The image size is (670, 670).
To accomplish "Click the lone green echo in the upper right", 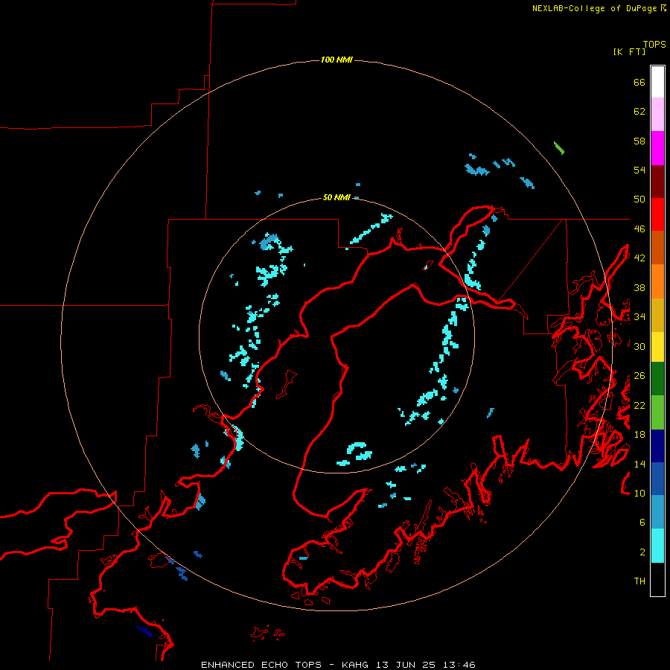I will tap(559, 148).
